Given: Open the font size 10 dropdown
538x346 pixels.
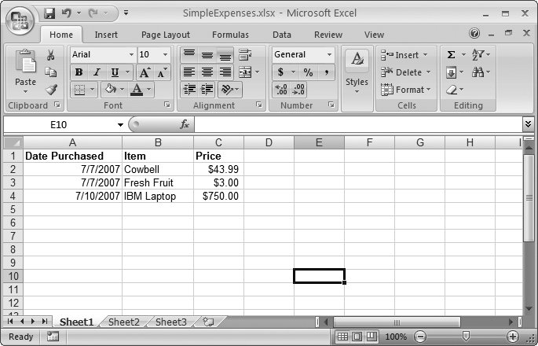Looking at the screenshot, I should (x=165, y=54).
